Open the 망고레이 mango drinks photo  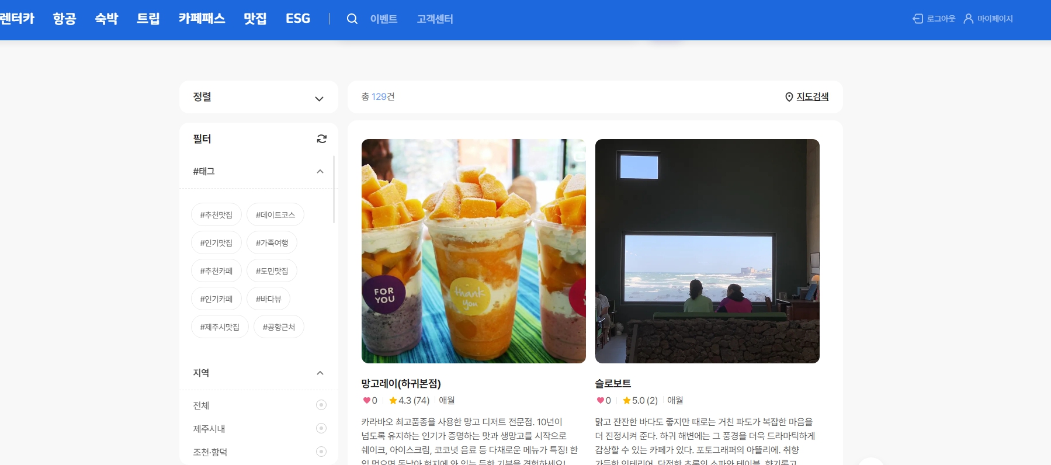coord(474,251)
